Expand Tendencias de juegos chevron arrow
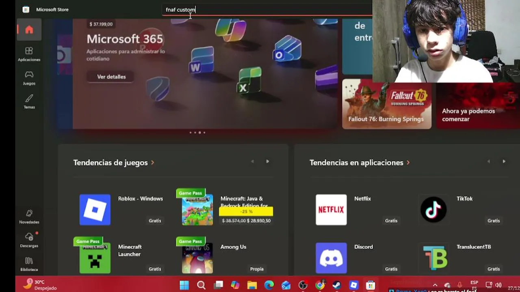Viewport: 520px width, 292px height. coord(152,163)
